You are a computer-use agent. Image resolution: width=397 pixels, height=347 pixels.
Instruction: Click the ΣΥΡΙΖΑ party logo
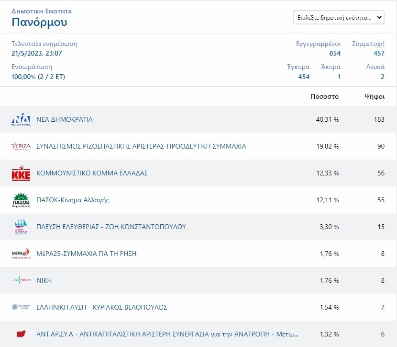pos(21,146)
